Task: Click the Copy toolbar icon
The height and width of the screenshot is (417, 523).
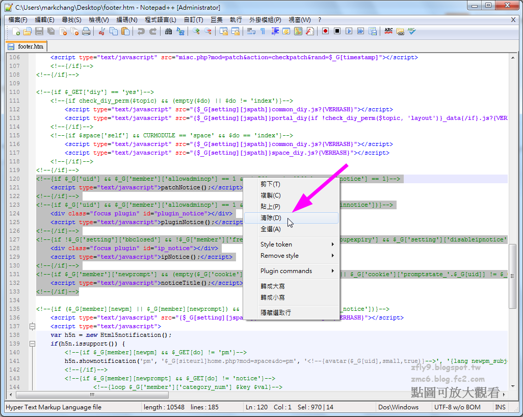Action: (114, 31)
